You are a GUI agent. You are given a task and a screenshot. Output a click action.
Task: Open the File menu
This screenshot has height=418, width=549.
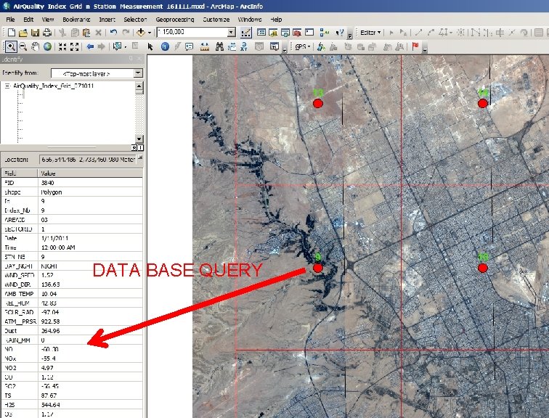click(10, 20)
